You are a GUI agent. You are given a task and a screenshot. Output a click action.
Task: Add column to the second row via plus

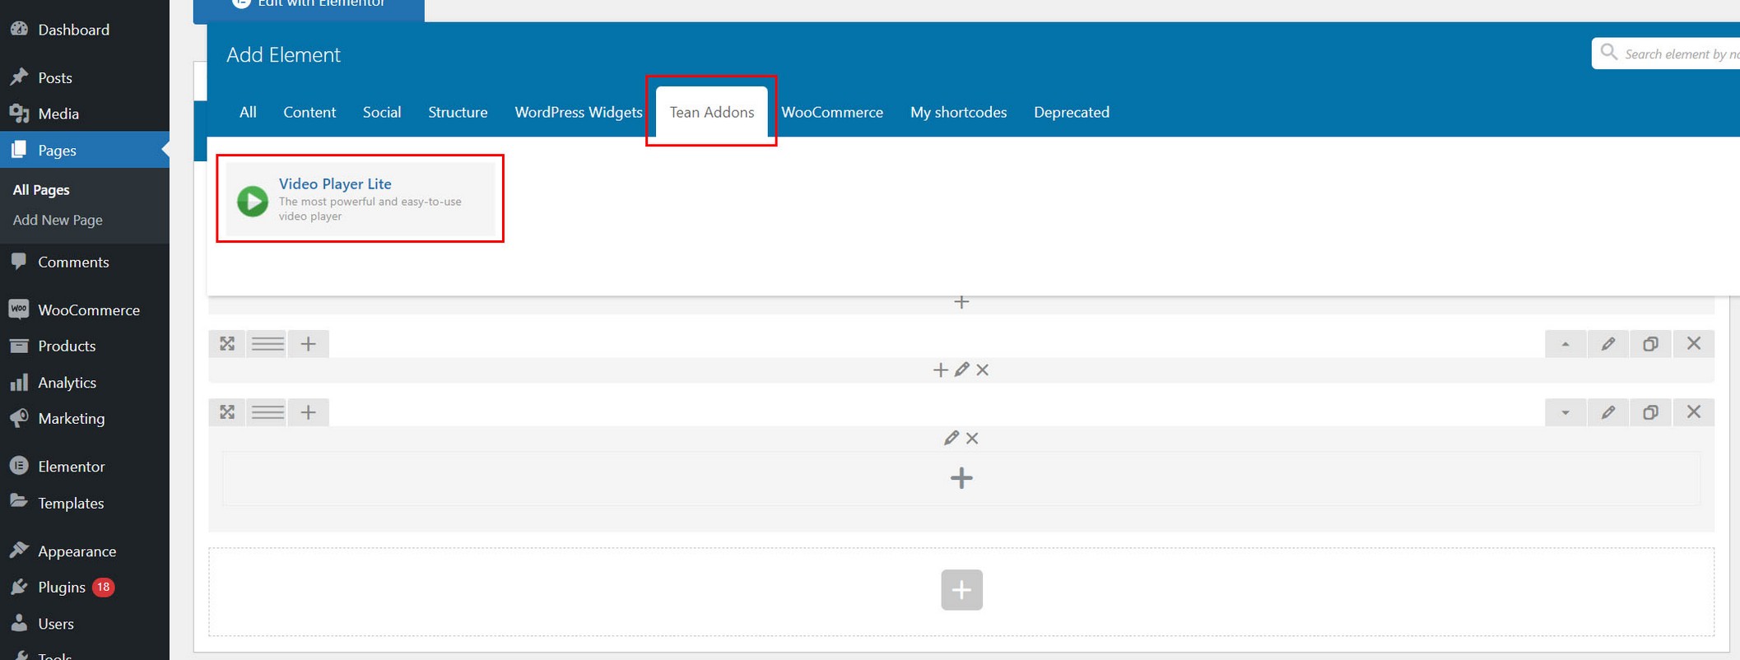pyautogui.click(x=308, y=412)
